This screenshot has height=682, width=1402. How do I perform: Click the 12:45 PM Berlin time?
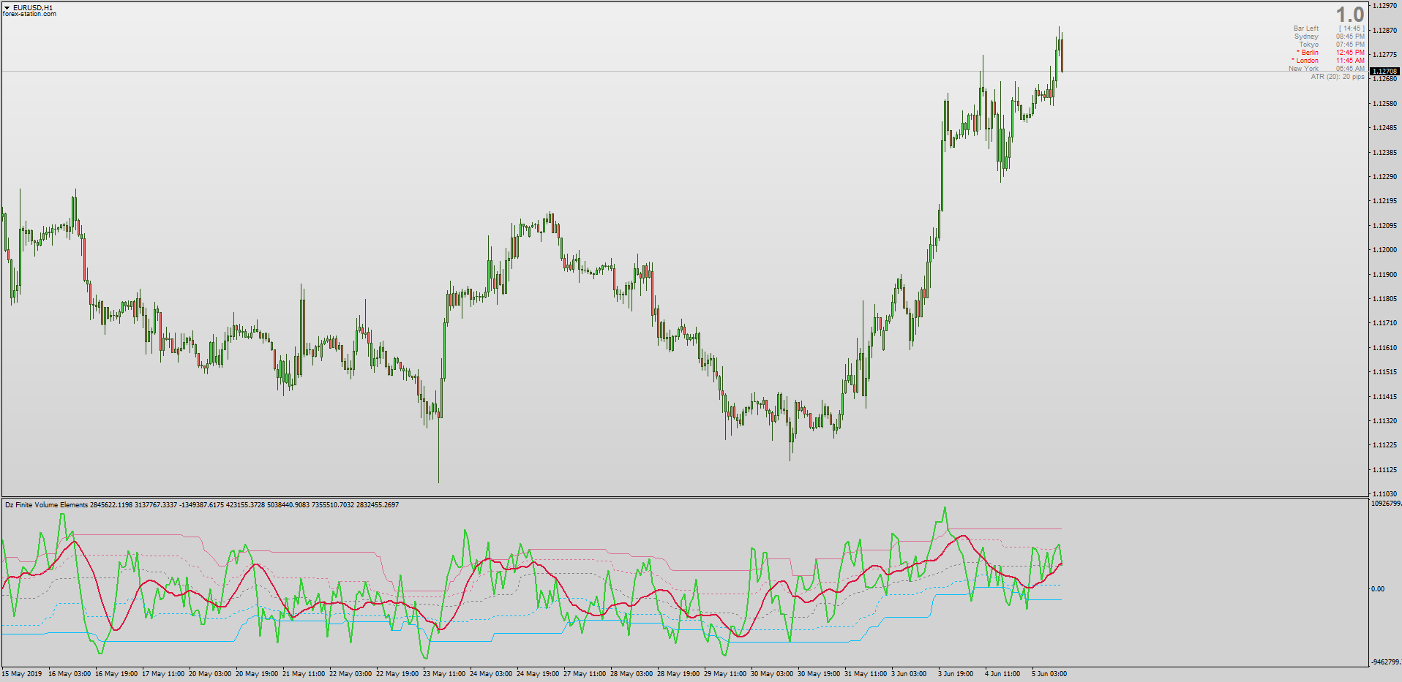click(1350, 53)
